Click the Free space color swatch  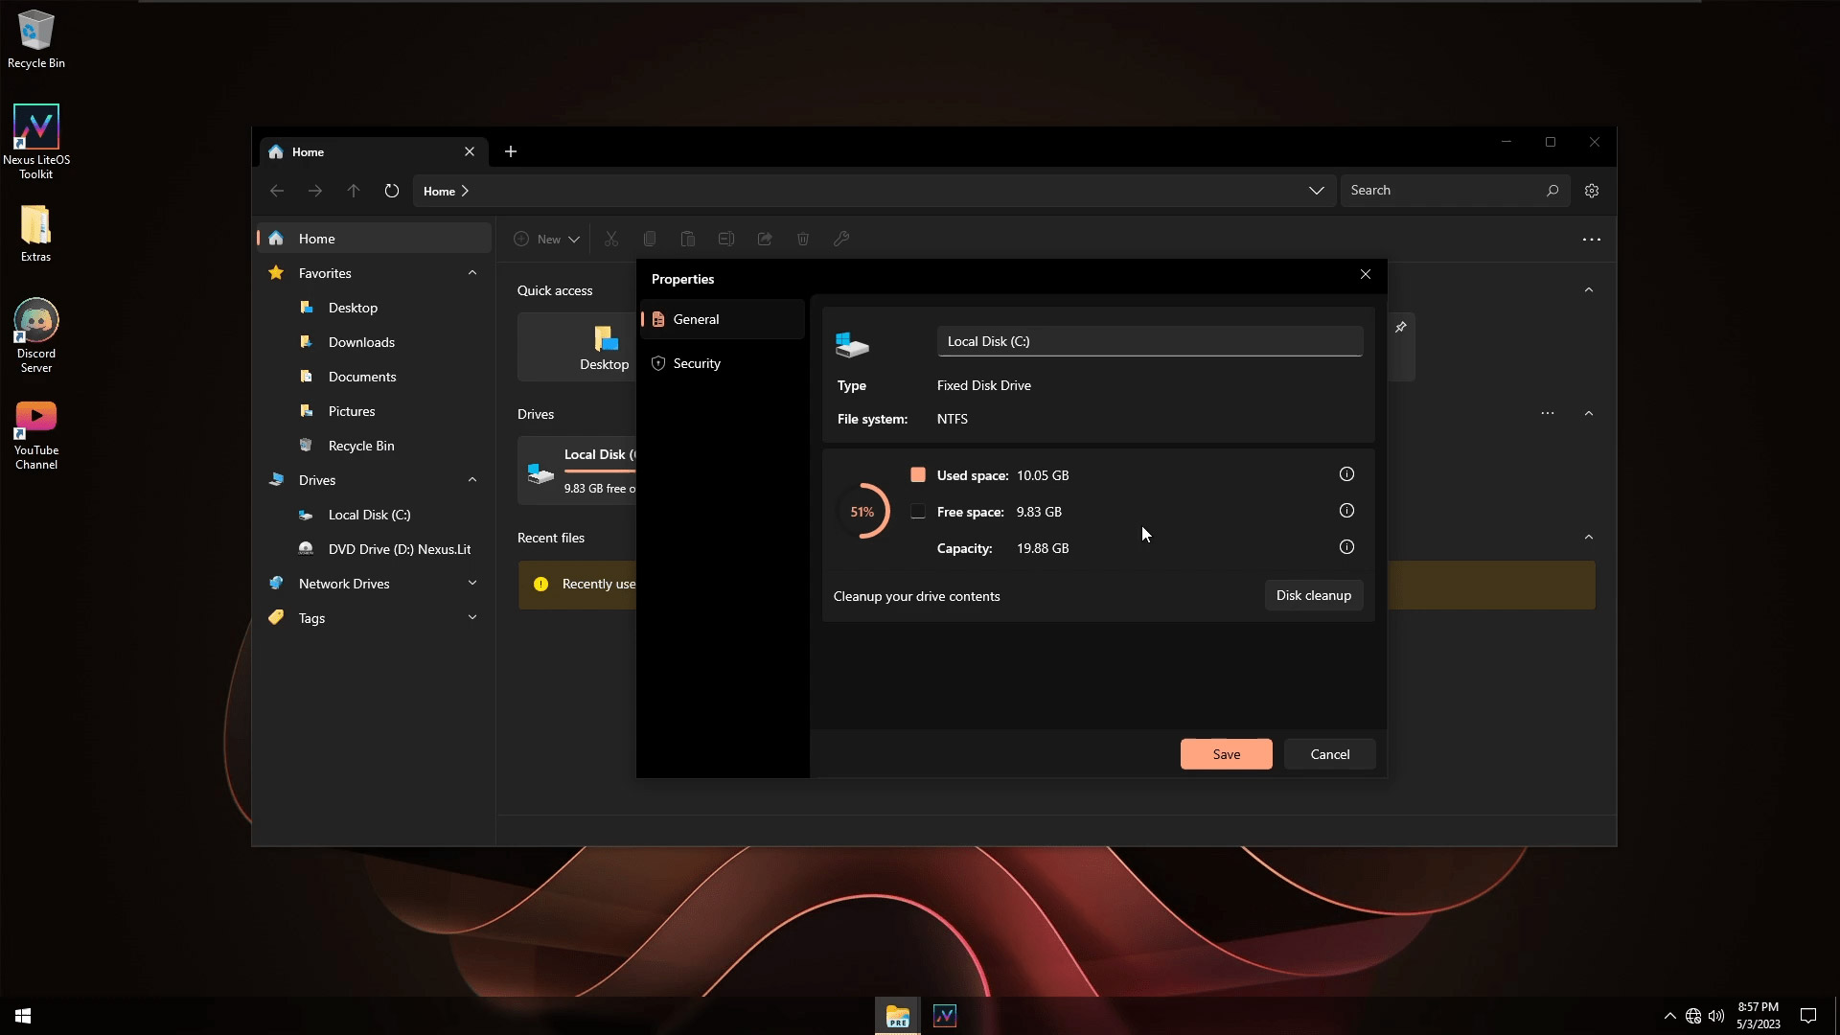918,512
